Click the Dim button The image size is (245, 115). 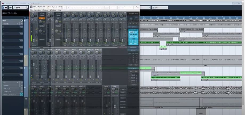click(123, 90)
